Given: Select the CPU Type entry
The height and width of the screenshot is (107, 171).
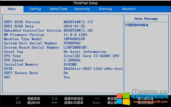Looking at the screenshot, I should point(13,56).
